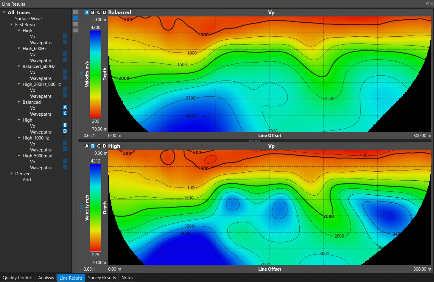Click the 4200 maximum velocity value
Viewport: 434px width, 282px height.
(x=96, y=27)
